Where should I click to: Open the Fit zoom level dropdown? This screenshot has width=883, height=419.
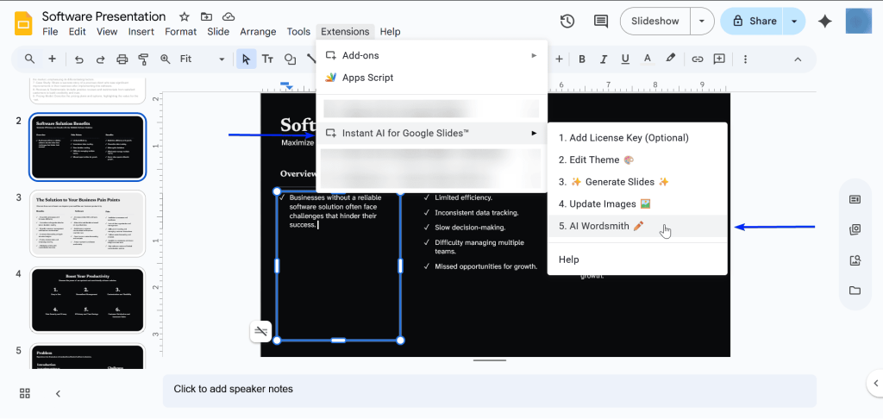click(x=202, y=59)
